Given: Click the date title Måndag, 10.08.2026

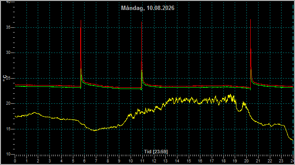Looking at the screenshot, I should (147, 8).
